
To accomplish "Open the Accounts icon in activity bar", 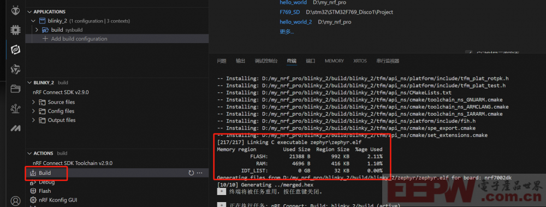I will (15, 201).
